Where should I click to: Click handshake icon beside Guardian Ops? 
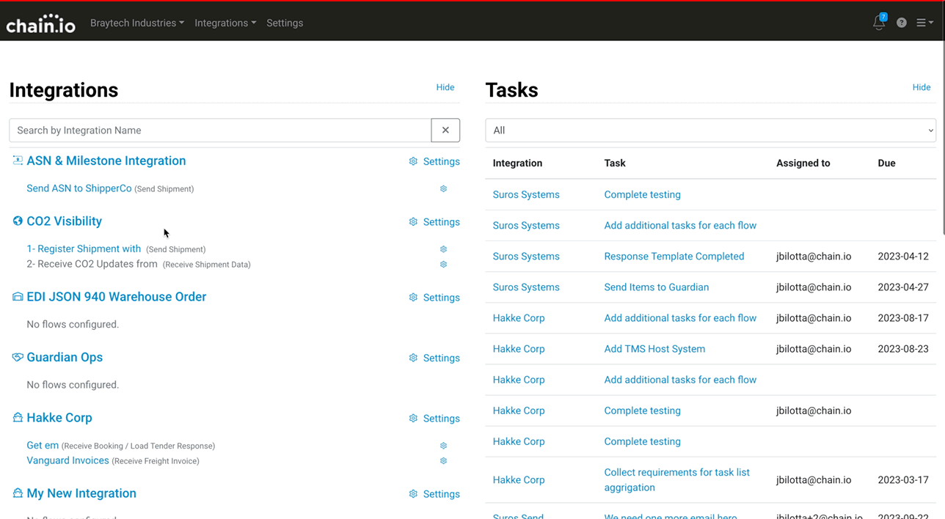(x=18, y=357)
